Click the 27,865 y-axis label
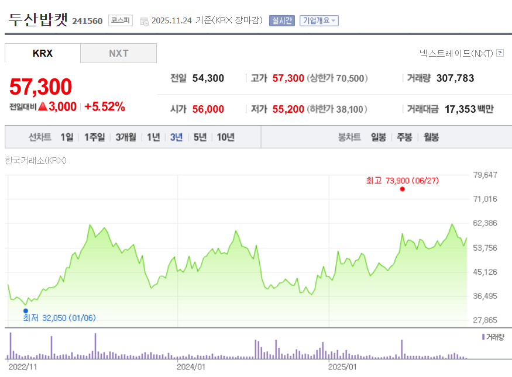512x377 pixels. pyautogui.click(x=485, y=320)
